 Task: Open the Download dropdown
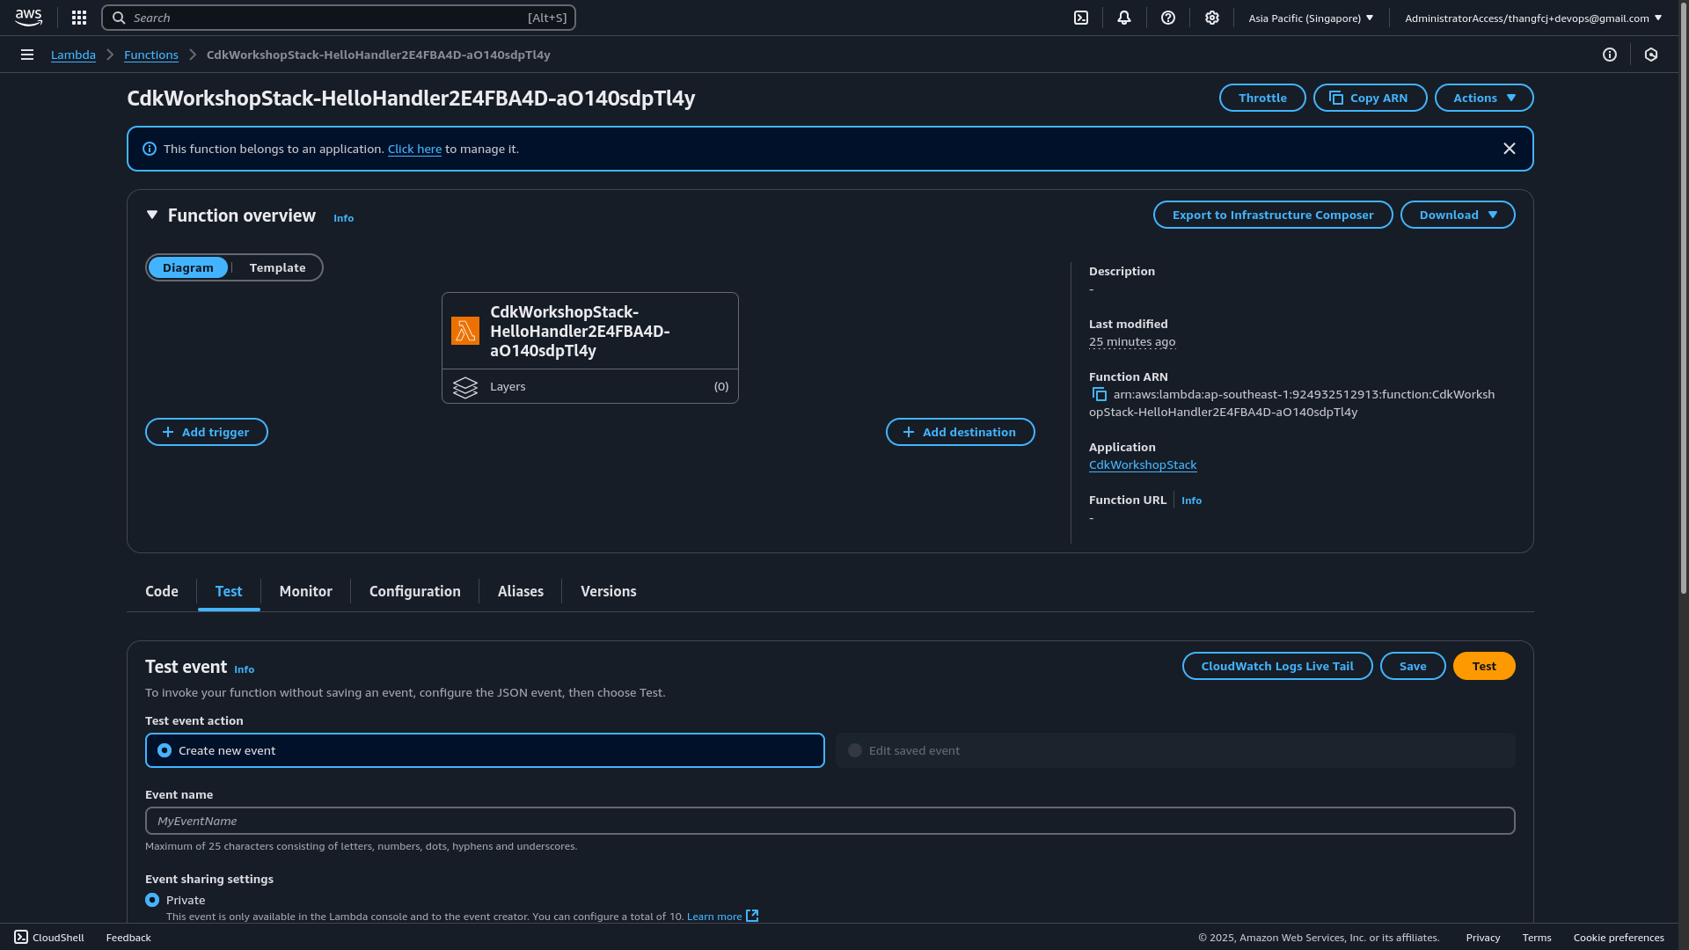coord(1458,215)
